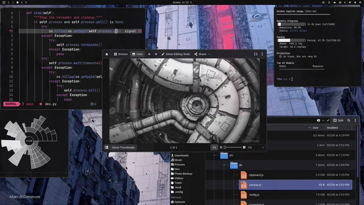The image size is (364, 205).
Task: Click the zoom-out minus icon
Action: tap(221, 147)
